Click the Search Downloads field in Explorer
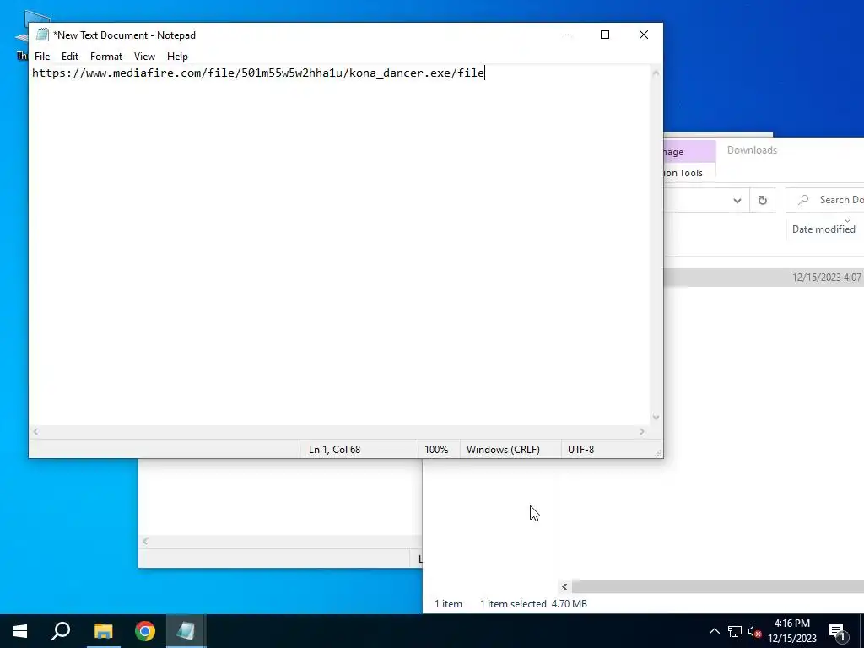 [825, 200]
